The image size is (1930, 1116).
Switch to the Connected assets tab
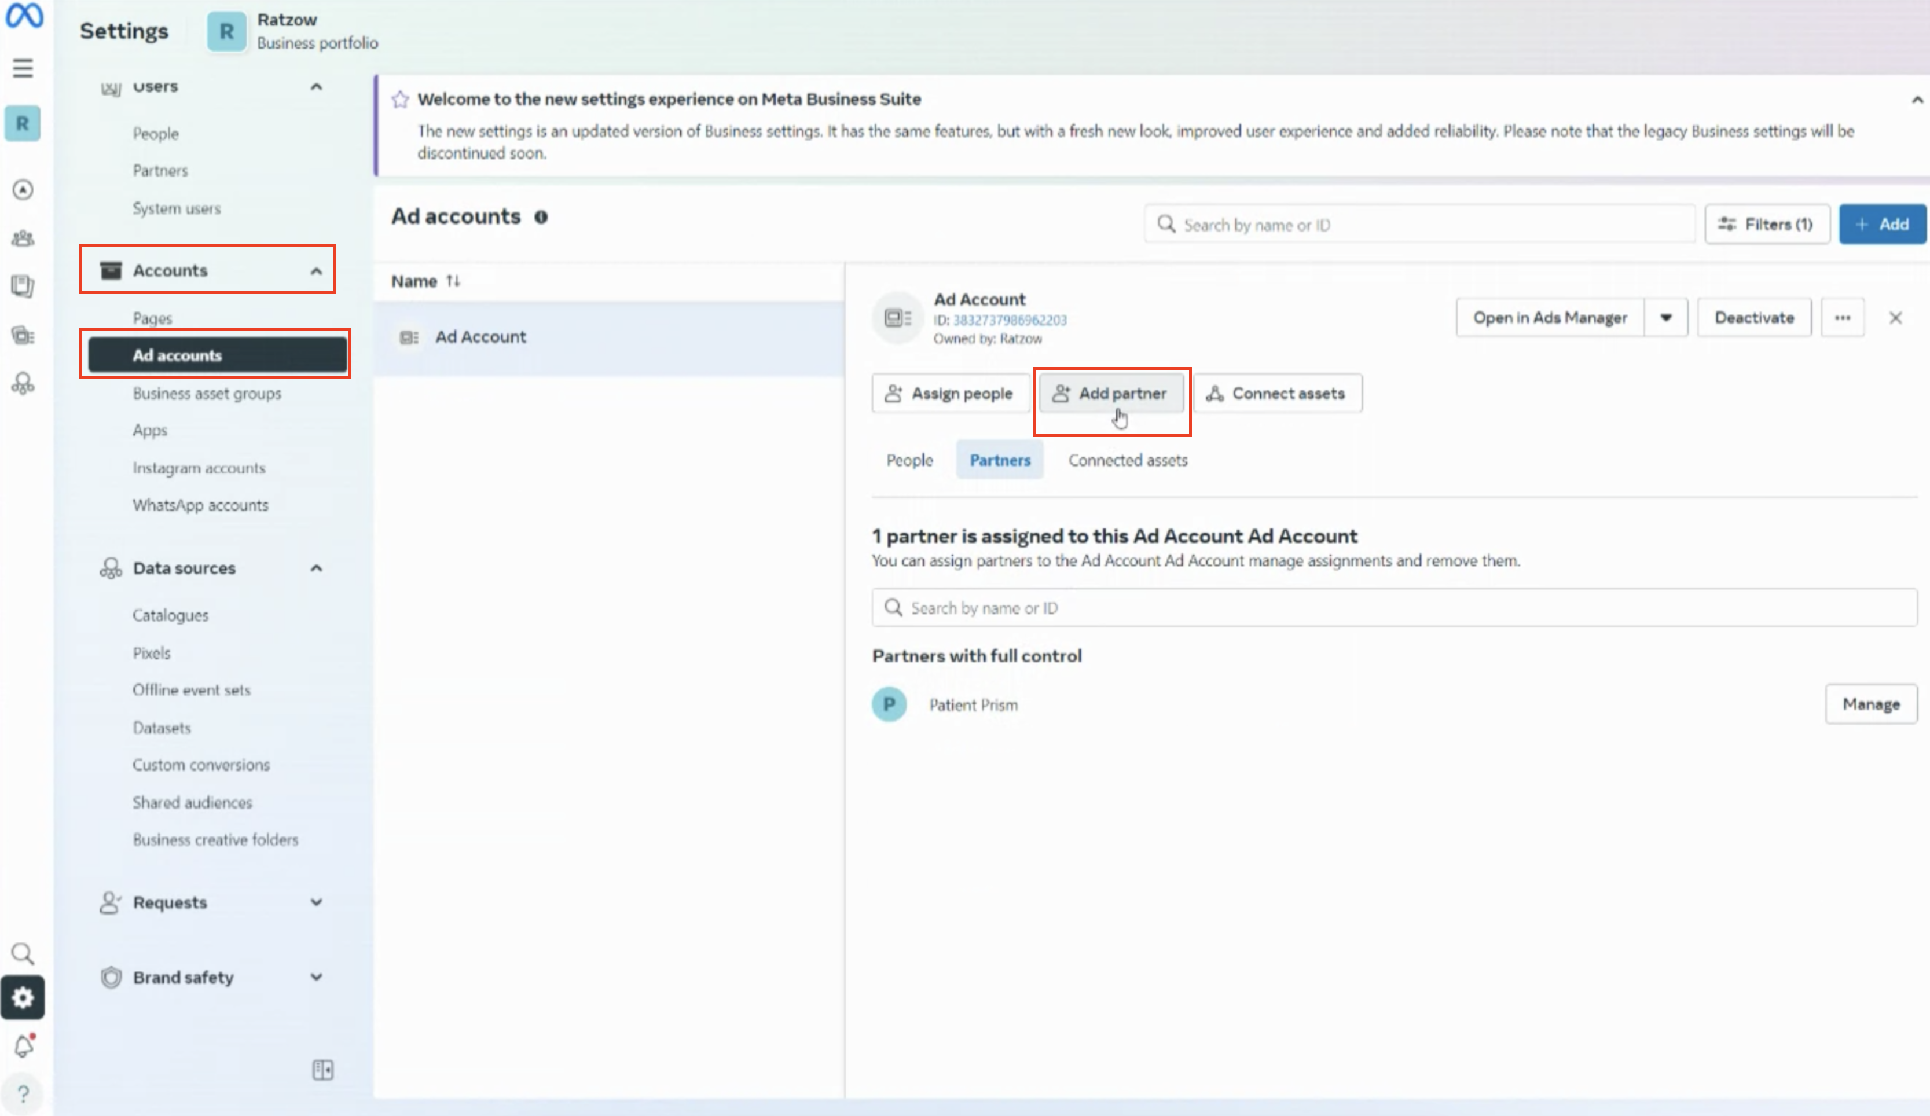pyautogui.click(x=1128, y=460)
